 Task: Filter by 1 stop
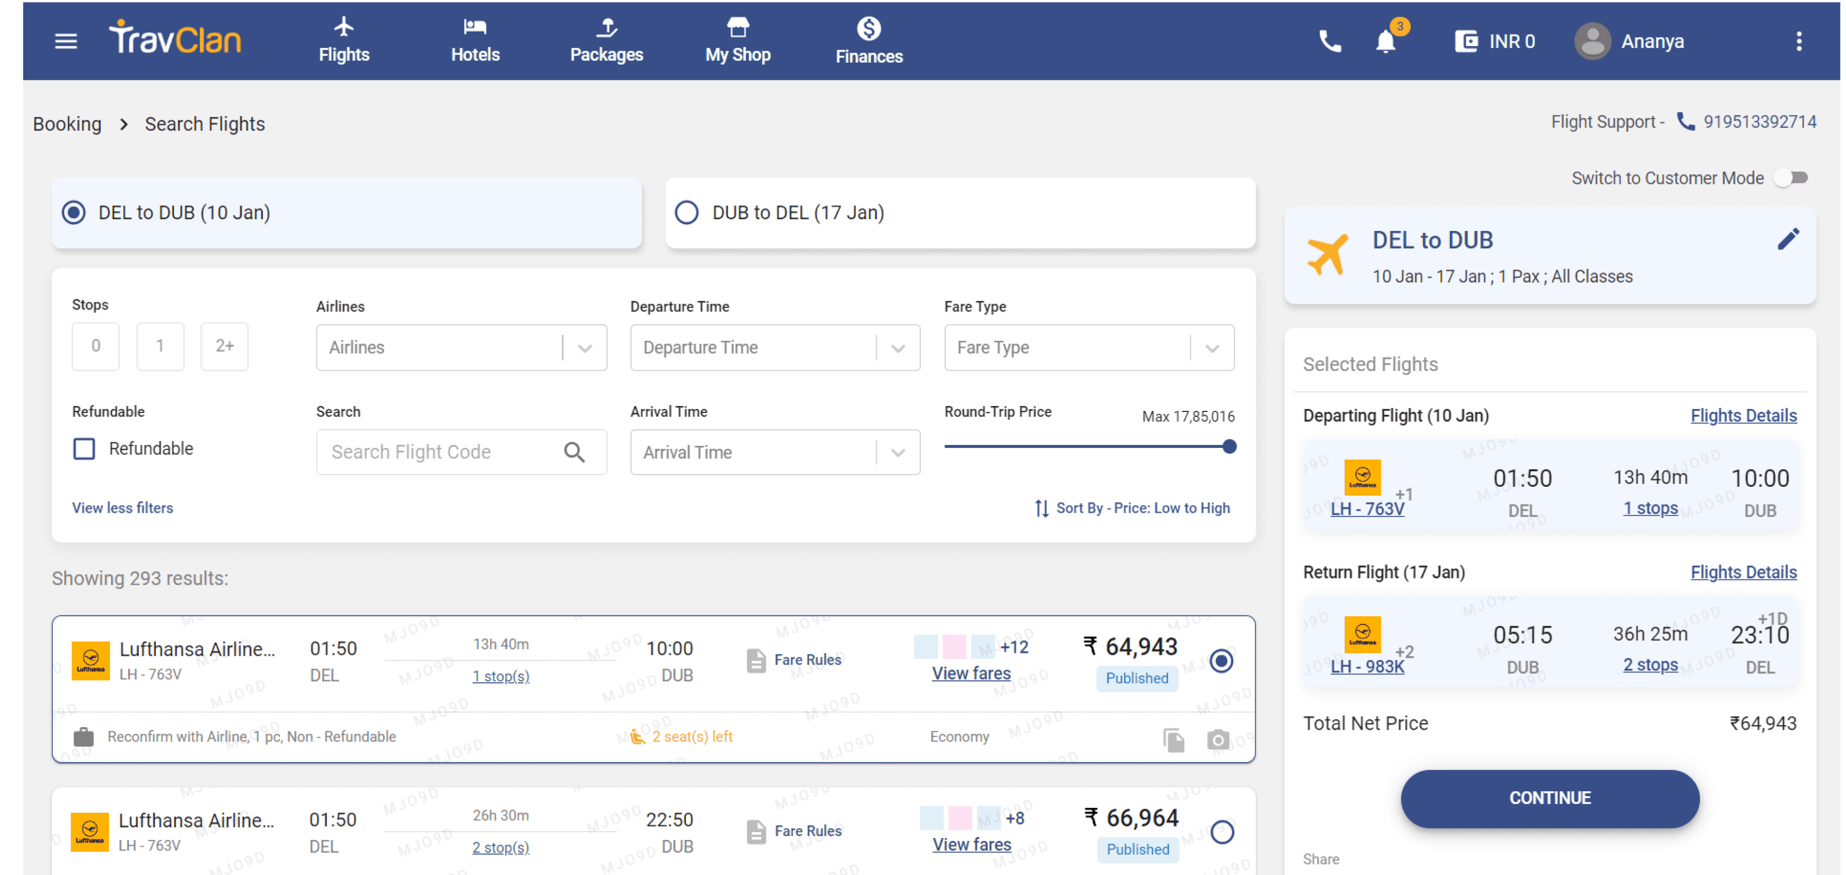pos(160,346)
